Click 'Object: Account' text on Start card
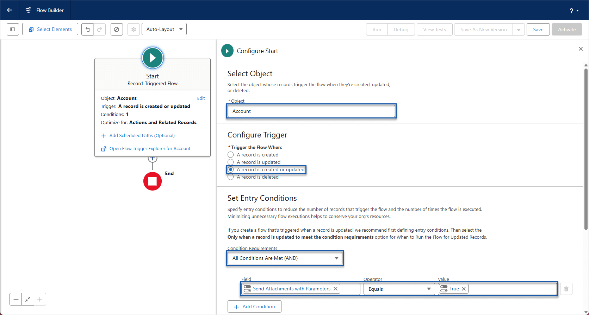589x315 pixels. click(119, 98)
